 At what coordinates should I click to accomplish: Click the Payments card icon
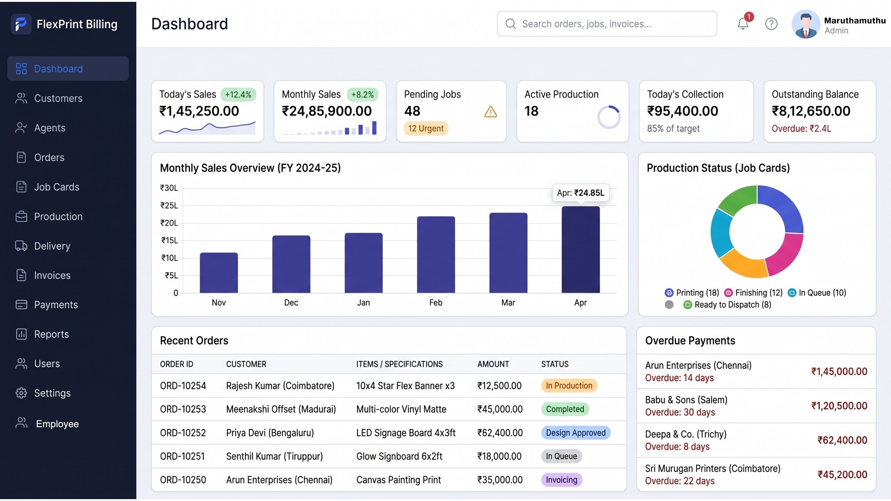click(21, 305)
